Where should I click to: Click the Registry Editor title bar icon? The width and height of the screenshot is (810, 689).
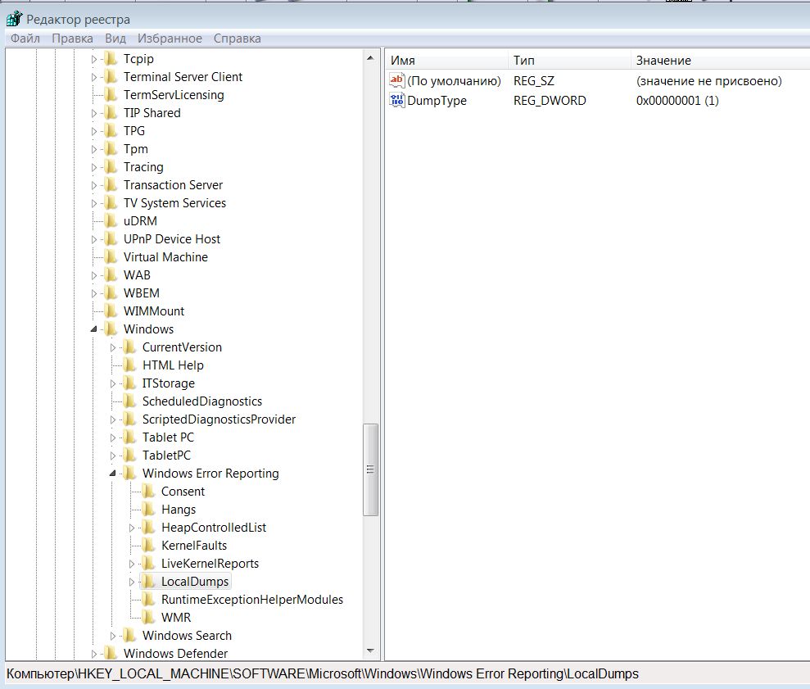click(14, 19)
